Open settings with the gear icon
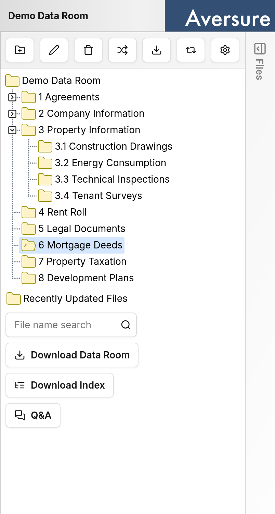275x514 pixels. click(225, 50)
